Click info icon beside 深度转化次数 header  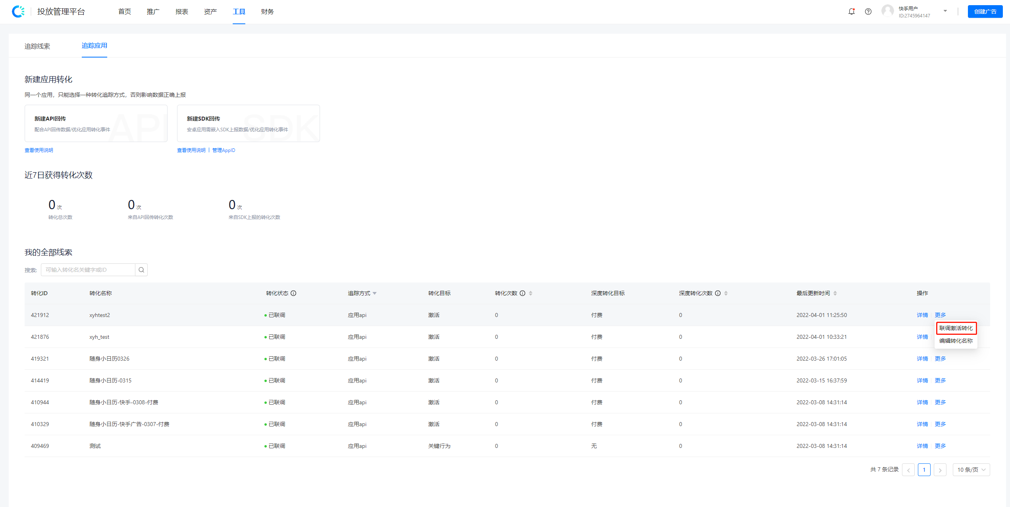point(718,293)
